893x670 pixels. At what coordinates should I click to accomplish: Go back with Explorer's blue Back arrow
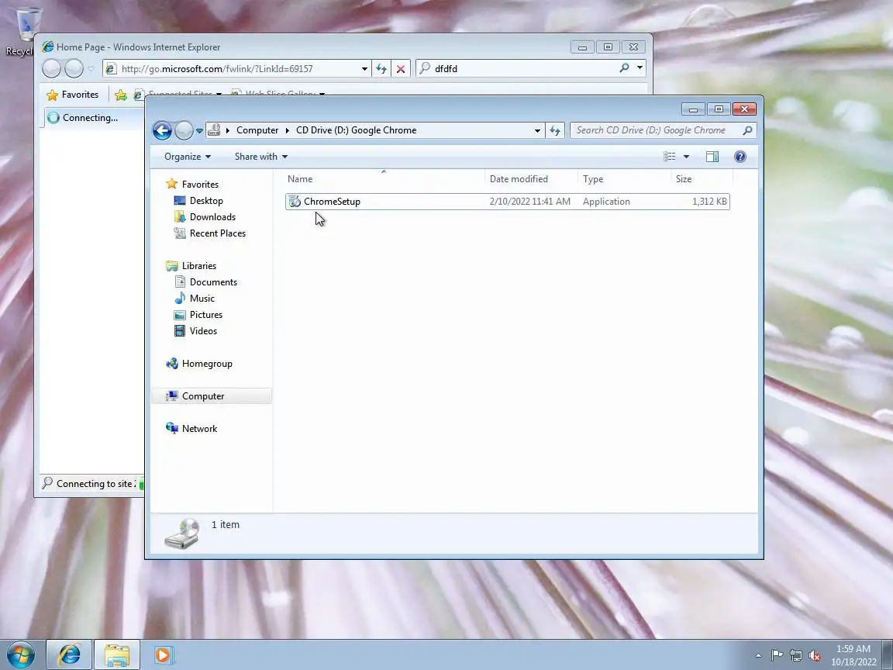(x=162, y=130)
